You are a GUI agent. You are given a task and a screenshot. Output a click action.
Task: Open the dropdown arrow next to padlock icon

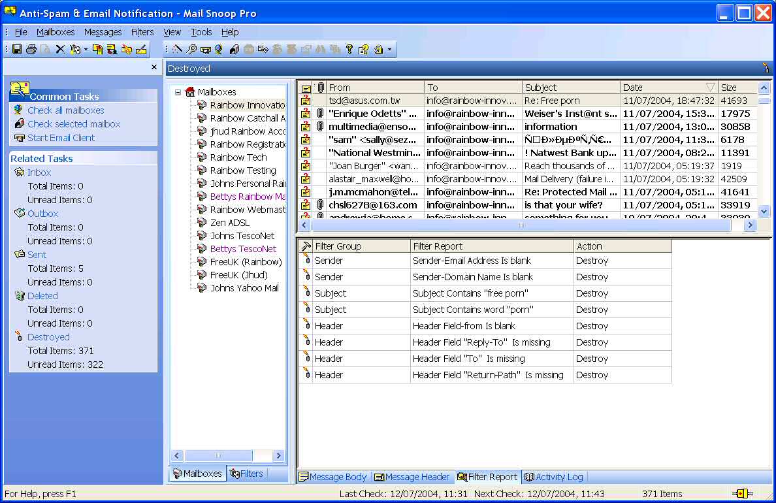tap(390, 49)
